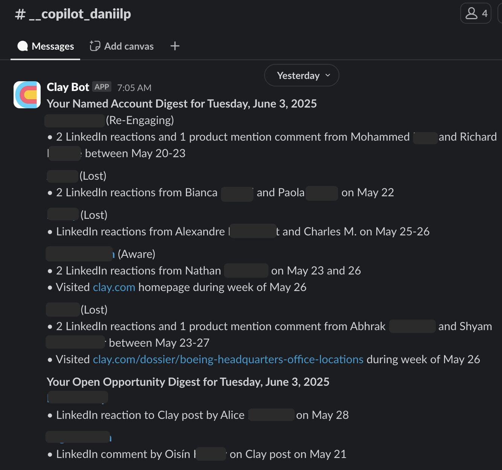Click the line mentioning Abhrak and Shyam
502x470 pixels.
[x=270, y=335]
